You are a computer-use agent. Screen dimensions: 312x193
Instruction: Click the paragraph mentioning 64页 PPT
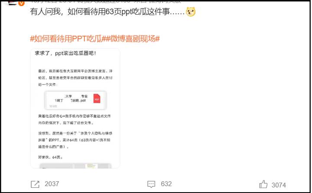pos(75,140)
